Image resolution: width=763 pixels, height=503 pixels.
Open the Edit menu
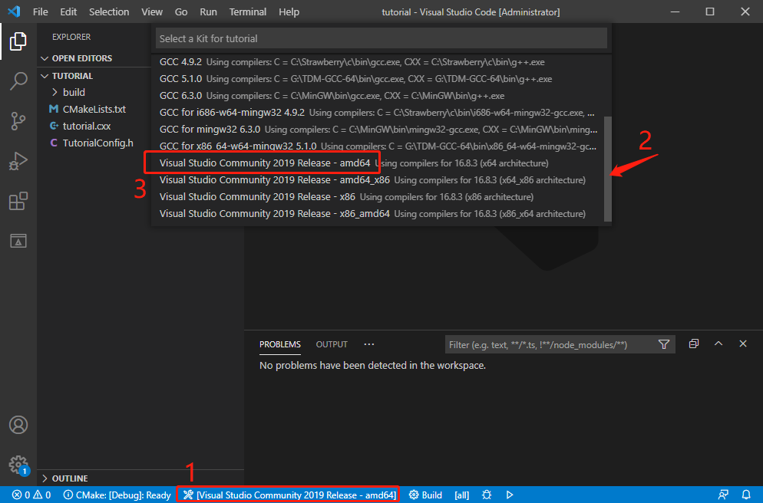68,12
